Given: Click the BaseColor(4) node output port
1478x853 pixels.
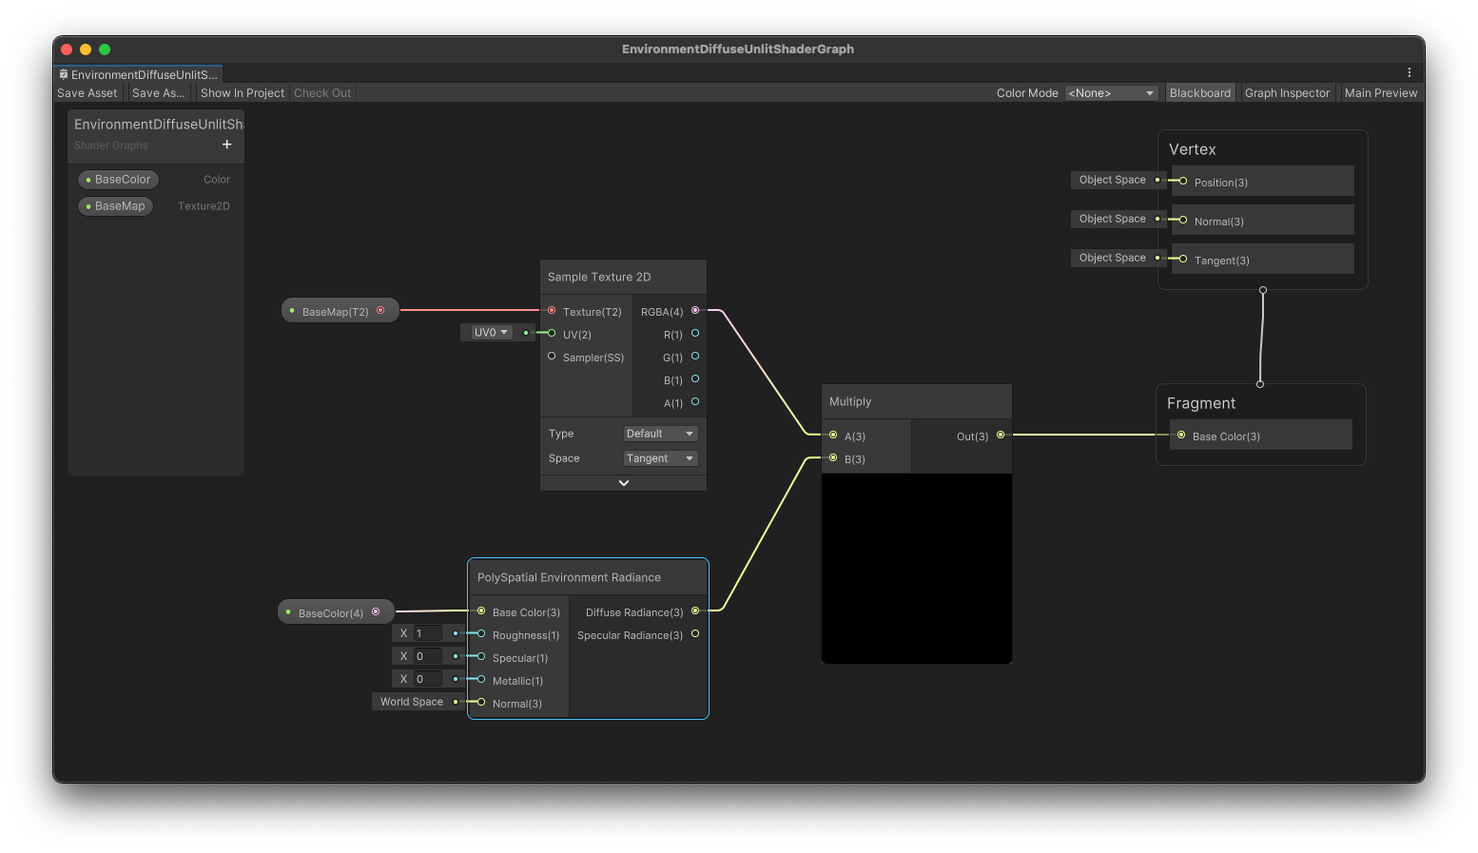Looking at the screenshot, I should [x=376, y=611].
